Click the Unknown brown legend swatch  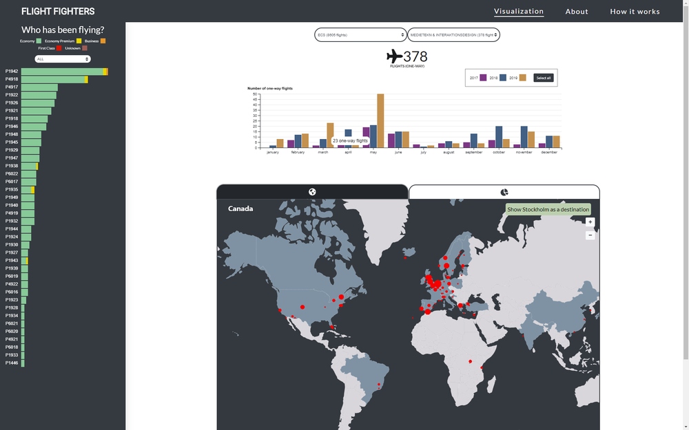(x=85, y=48)
